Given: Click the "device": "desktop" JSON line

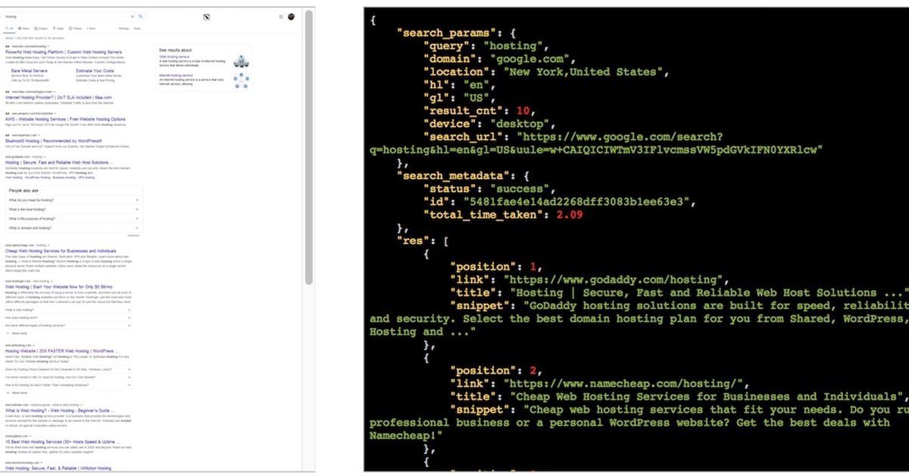Looking at the screenshot, I should (x=490, y=124).
